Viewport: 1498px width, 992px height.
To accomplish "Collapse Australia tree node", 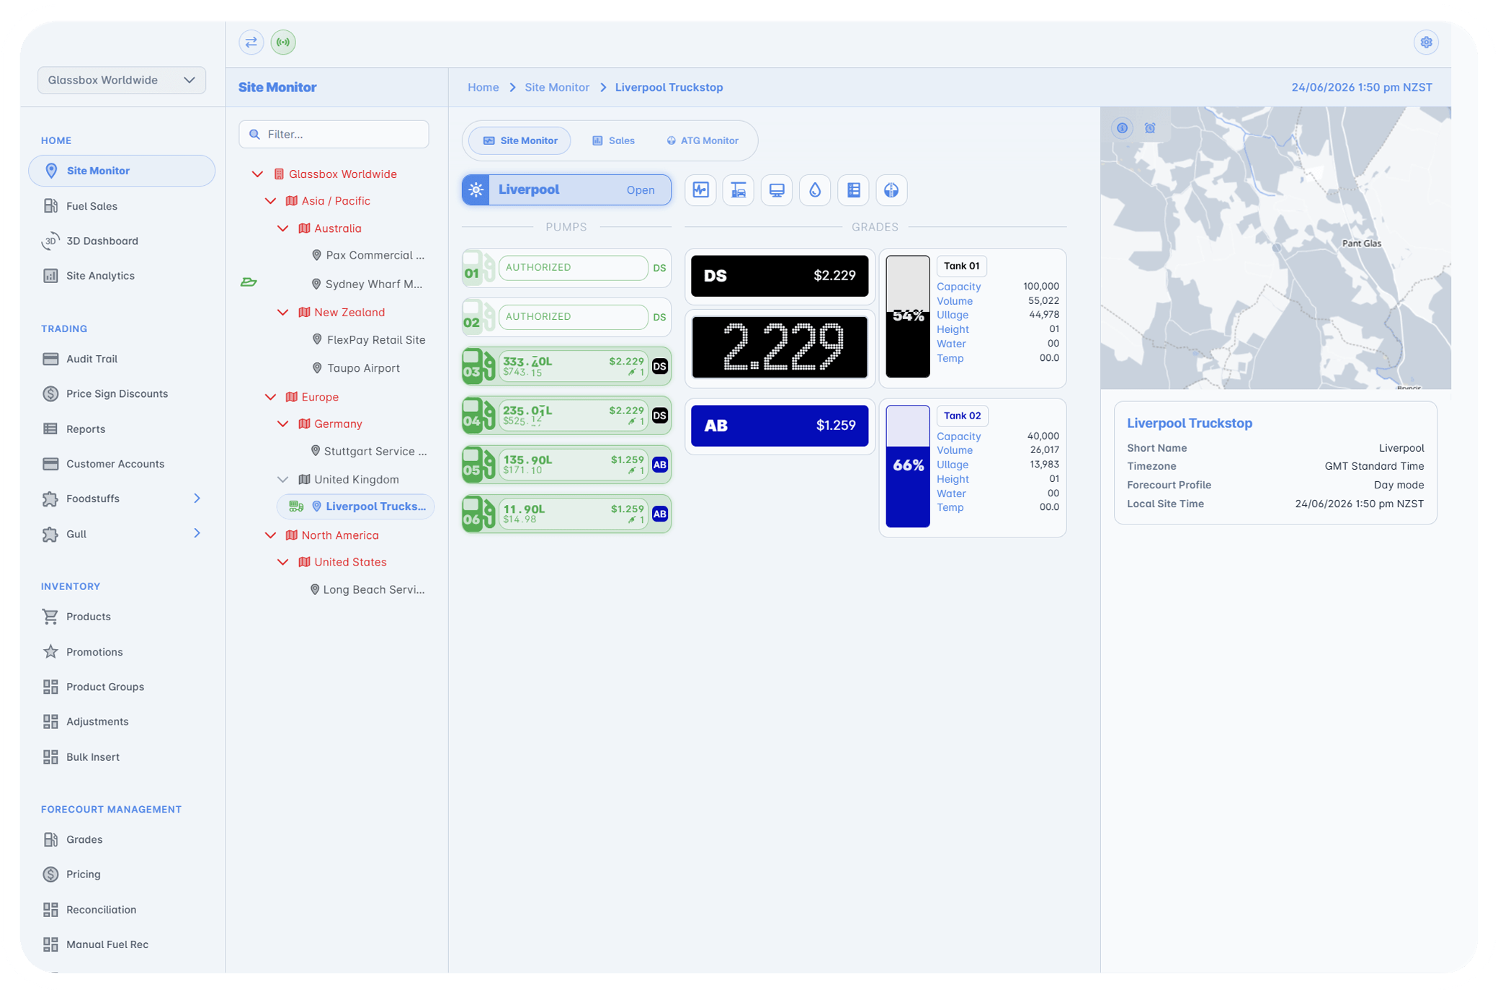I will click(282, 228).
